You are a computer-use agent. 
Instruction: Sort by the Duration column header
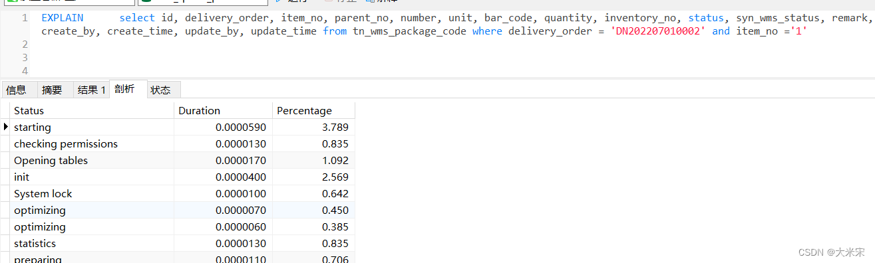click(x=224, y=110)
